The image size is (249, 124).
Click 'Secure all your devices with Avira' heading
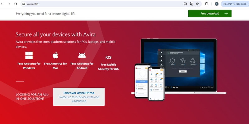coord(56,34)
